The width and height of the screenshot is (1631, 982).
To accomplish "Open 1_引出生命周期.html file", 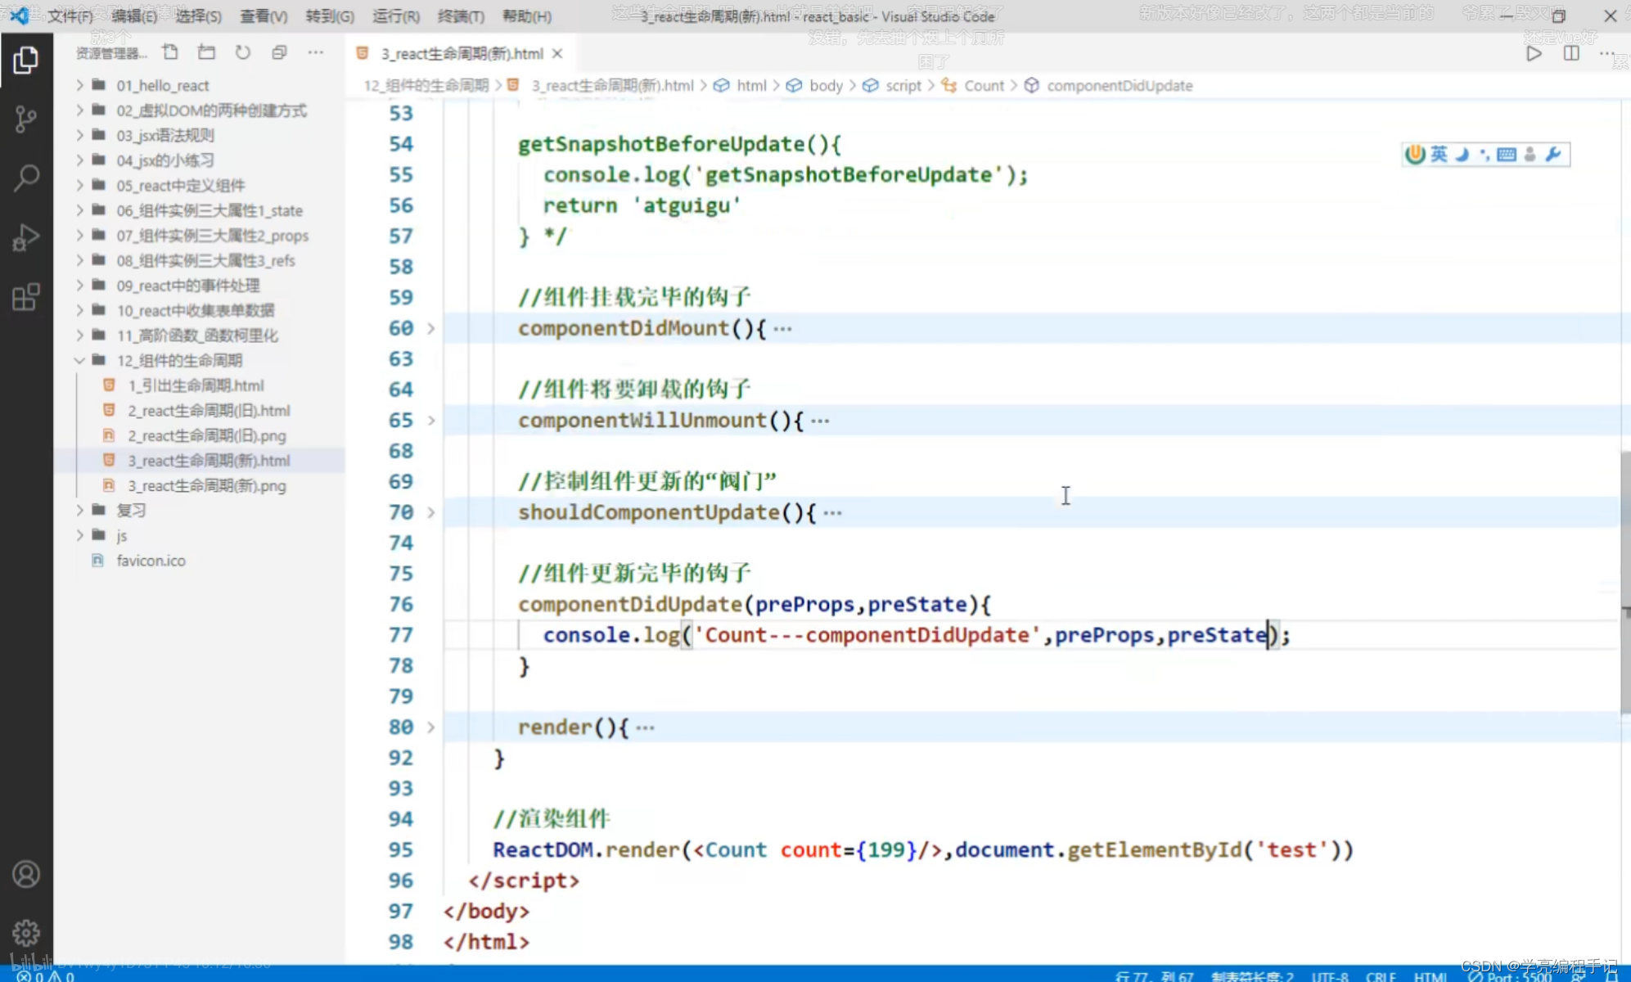I will point(196,385).
